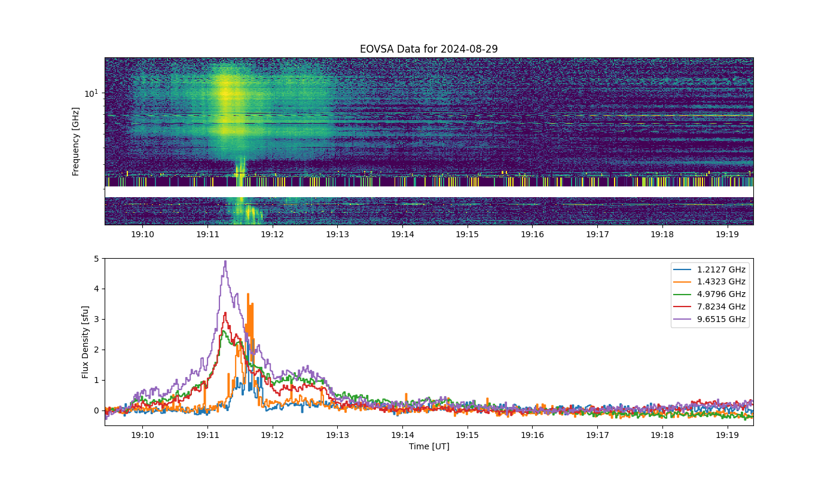The image size is (837, 478).
Task: Click the purple curve peak near 5 sfu
Action: click(225, 262)
